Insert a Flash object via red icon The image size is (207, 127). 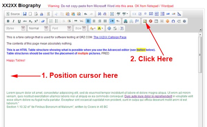click(x=150, y=21)
